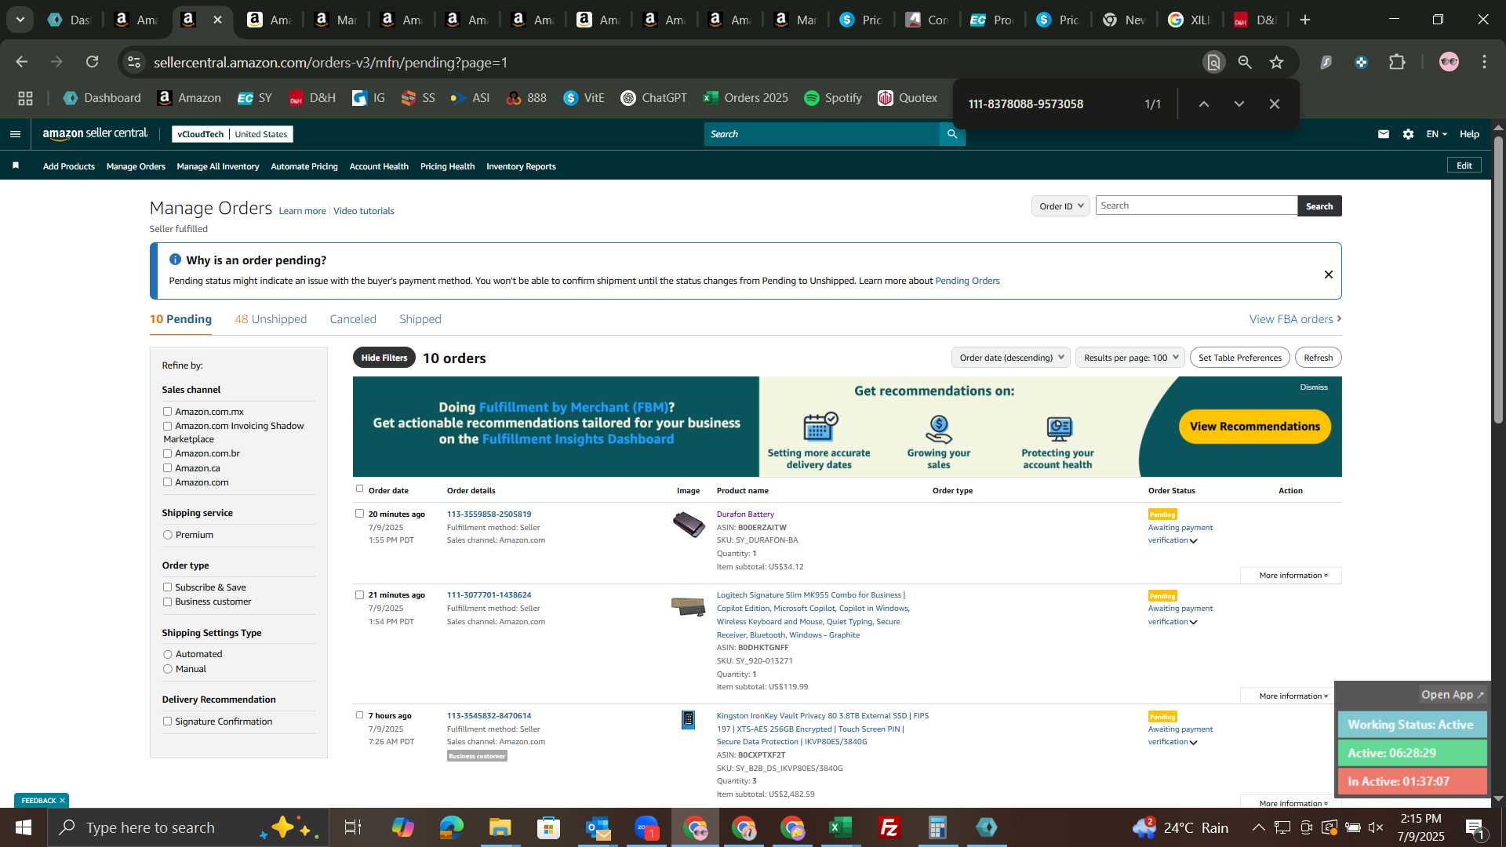Open the mail messages icon
Image resolution: width=1506 pixels, height=847 pixels.
click(1384, 134)
